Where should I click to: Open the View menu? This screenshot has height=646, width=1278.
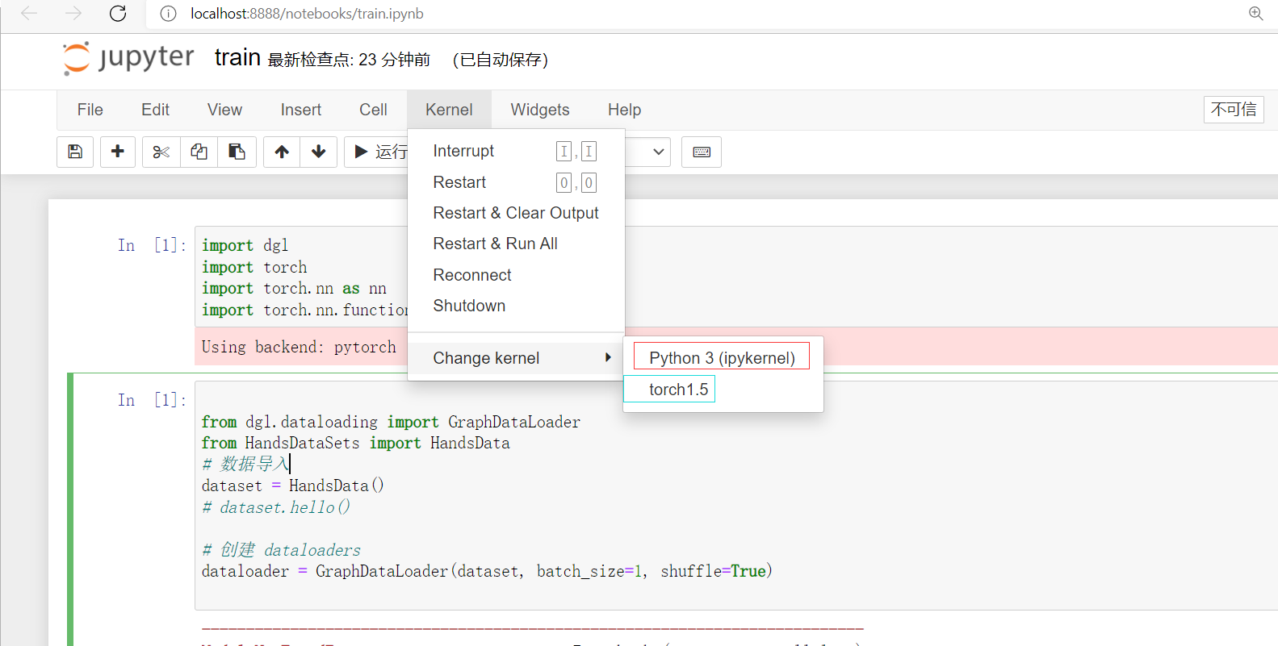point(224,110)
